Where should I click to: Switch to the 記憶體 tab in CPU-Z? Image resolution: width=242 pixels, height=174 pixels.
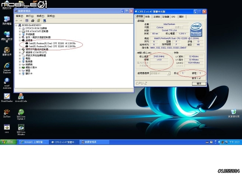(166, 17)
